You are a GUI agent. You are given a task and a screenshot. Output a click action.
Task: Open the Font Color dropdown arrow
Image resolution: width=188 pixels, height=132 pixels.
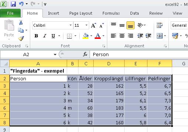coord(104,36)
